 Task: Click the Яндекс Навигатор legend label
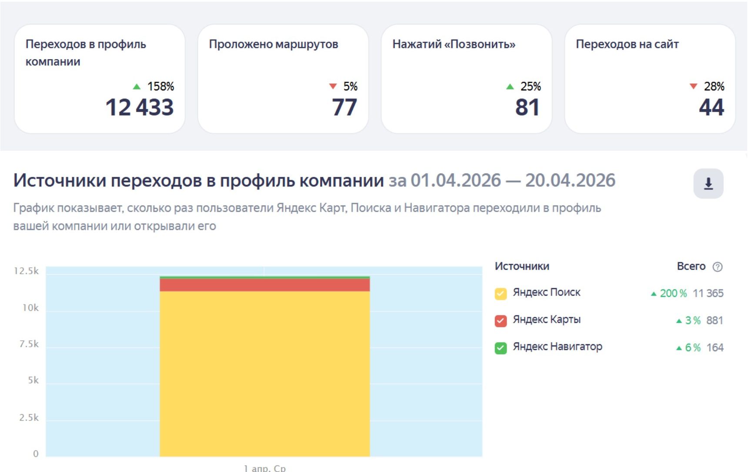pyautogui.click(x=558, y=346)
